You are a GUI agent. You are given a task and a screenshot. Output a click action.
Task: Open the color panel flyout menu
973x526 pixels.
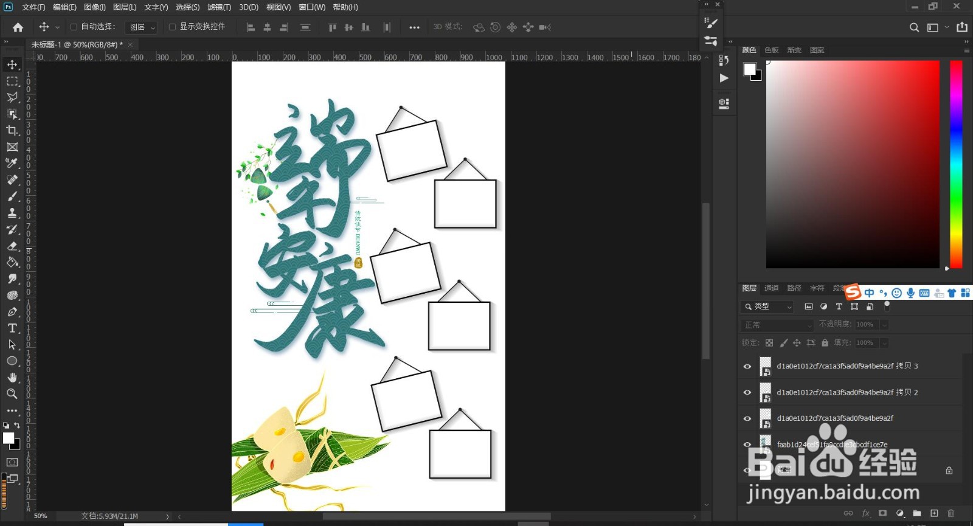(966, 50)
